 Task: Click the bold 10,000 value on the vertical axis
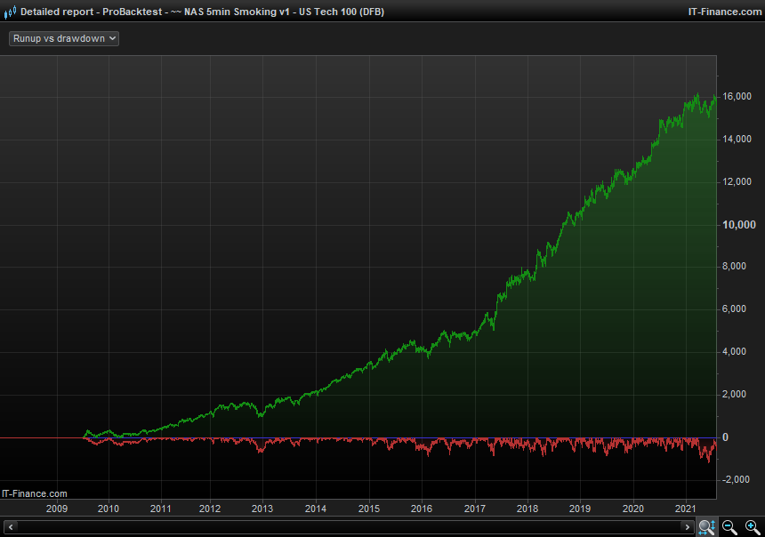pos(737,225)
